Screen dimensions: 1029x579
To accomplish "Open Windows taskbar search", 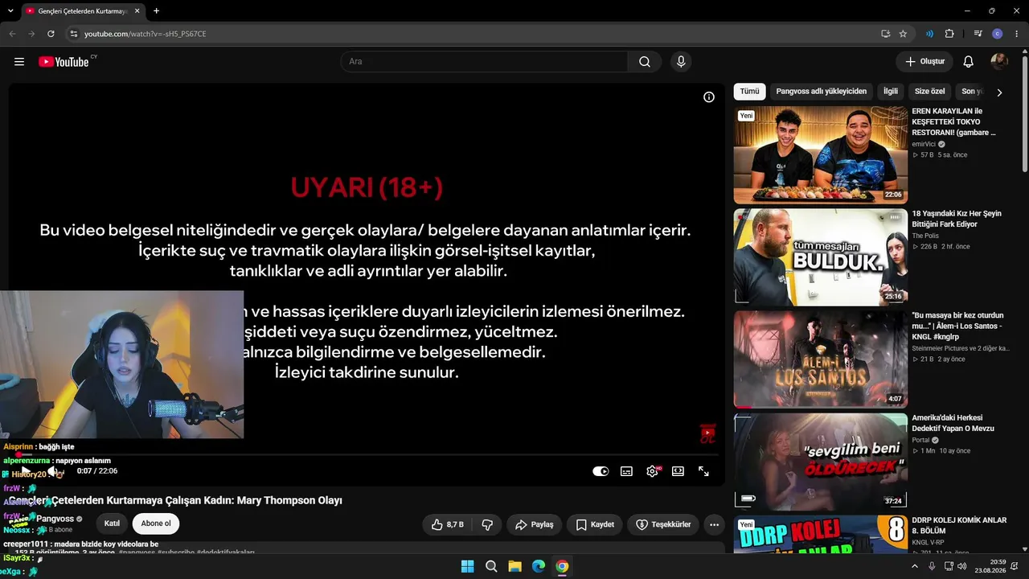I will pyautogui.click(x=491, y=566).
